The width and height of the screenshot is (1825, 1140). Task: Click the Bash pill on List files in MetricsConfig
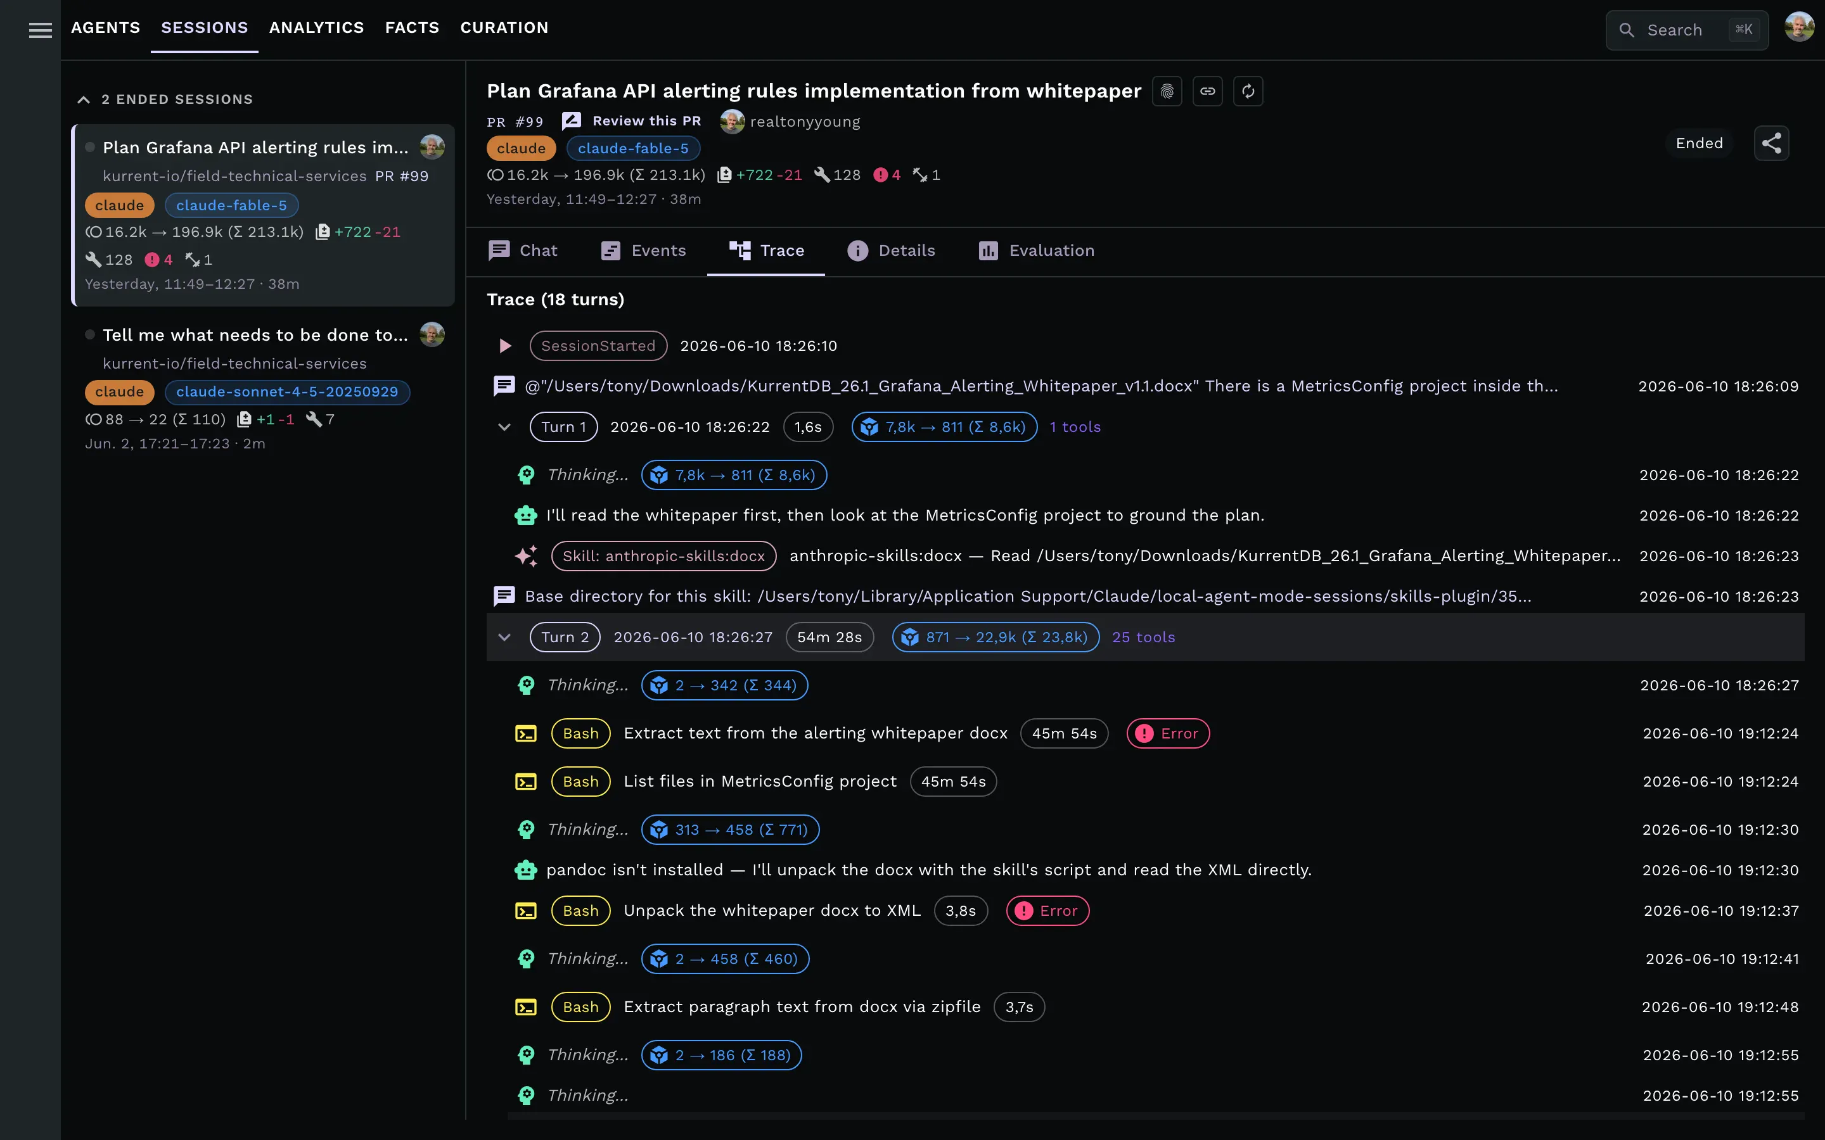580,782
